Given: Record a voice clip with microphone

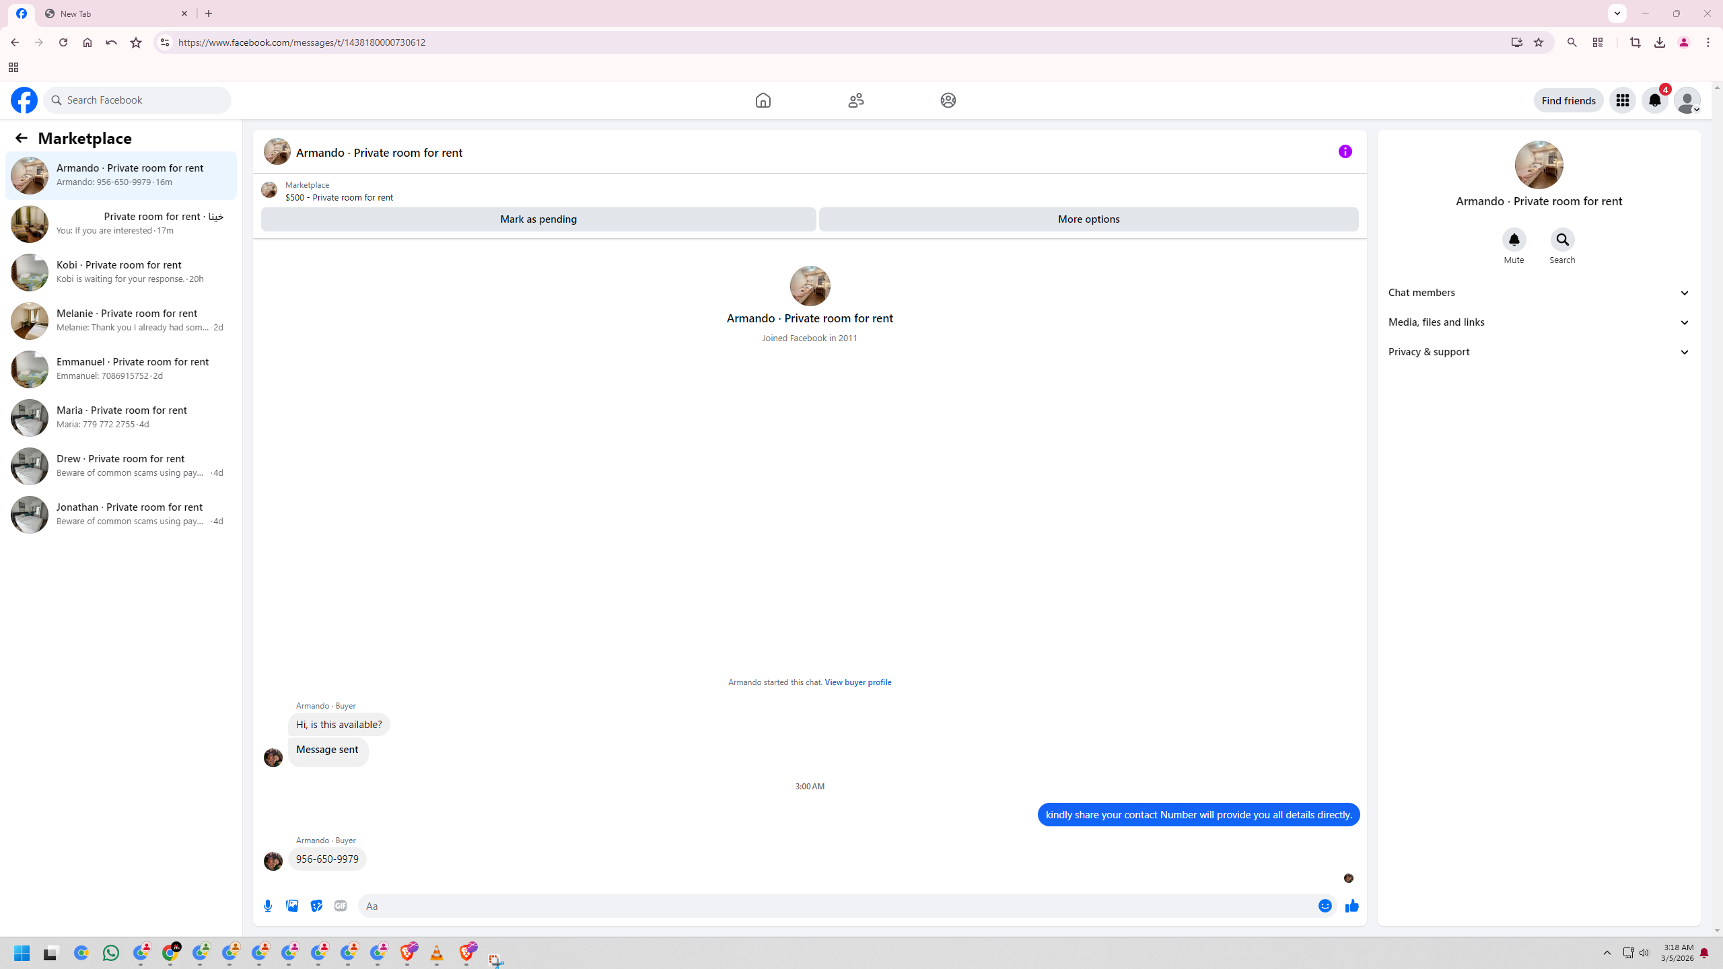Looking at the screenshot, I should [x=268, y=906].
